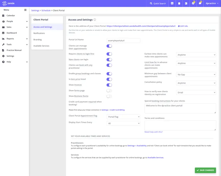Click the green Save Changes button
The height and width of the screenshot is (176, 221).
pyautogui.click(x=205, y=170)
